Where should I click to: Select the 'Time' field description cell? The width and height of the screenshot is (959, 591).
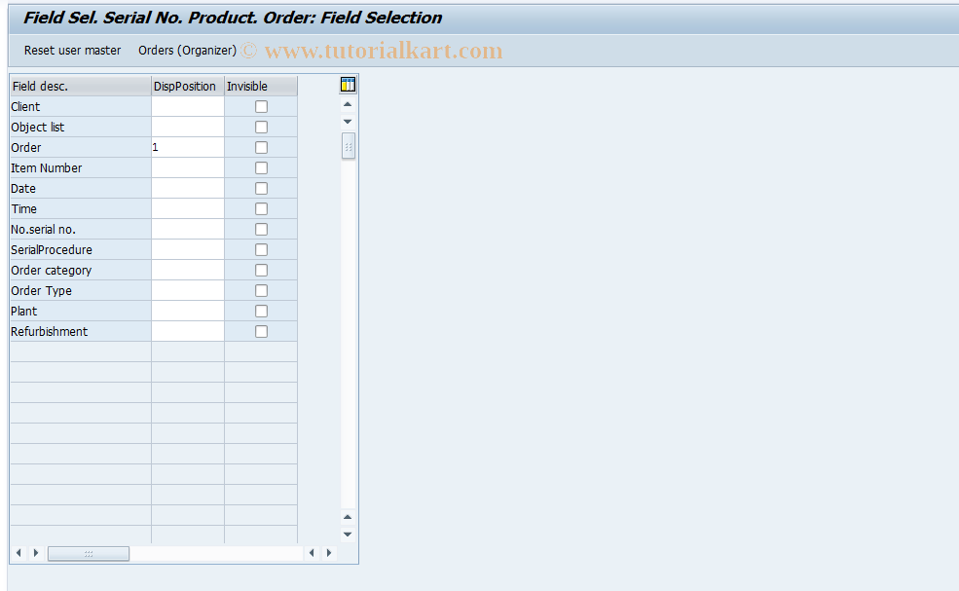pos(80,209)
